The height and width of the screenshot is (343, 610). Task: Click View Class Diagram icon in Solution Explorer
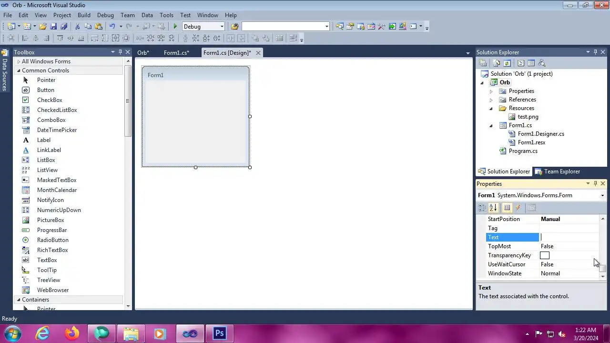point(541,63)
